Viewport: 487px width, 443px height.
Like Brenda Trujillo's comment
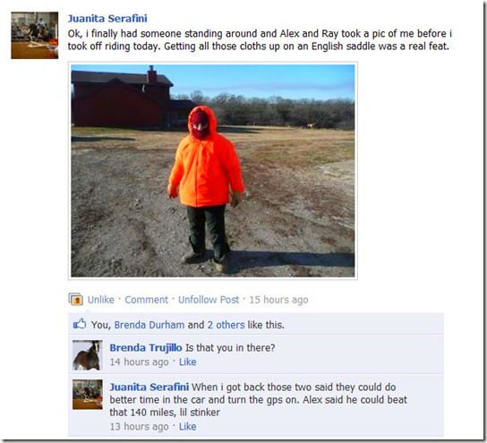188,362
